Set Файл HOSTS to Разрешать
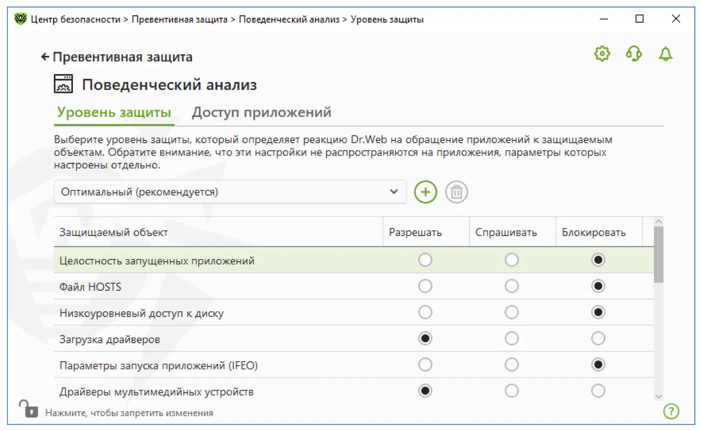 click(x=425, y=286)
